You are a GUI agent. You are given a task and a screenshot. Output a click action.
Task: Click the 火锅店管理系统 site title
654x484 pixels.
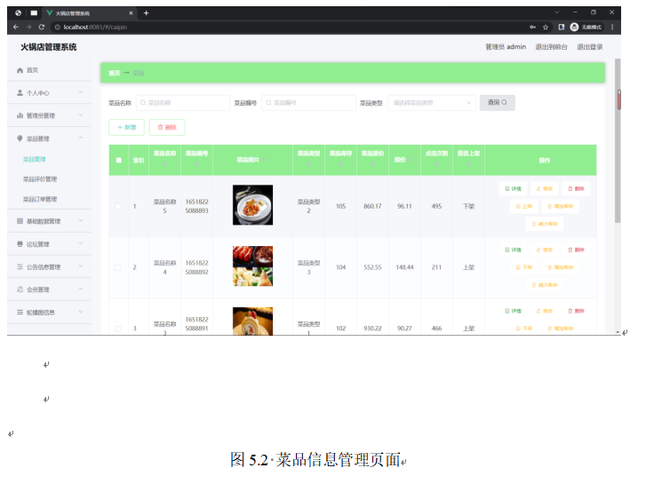point(48,47)
